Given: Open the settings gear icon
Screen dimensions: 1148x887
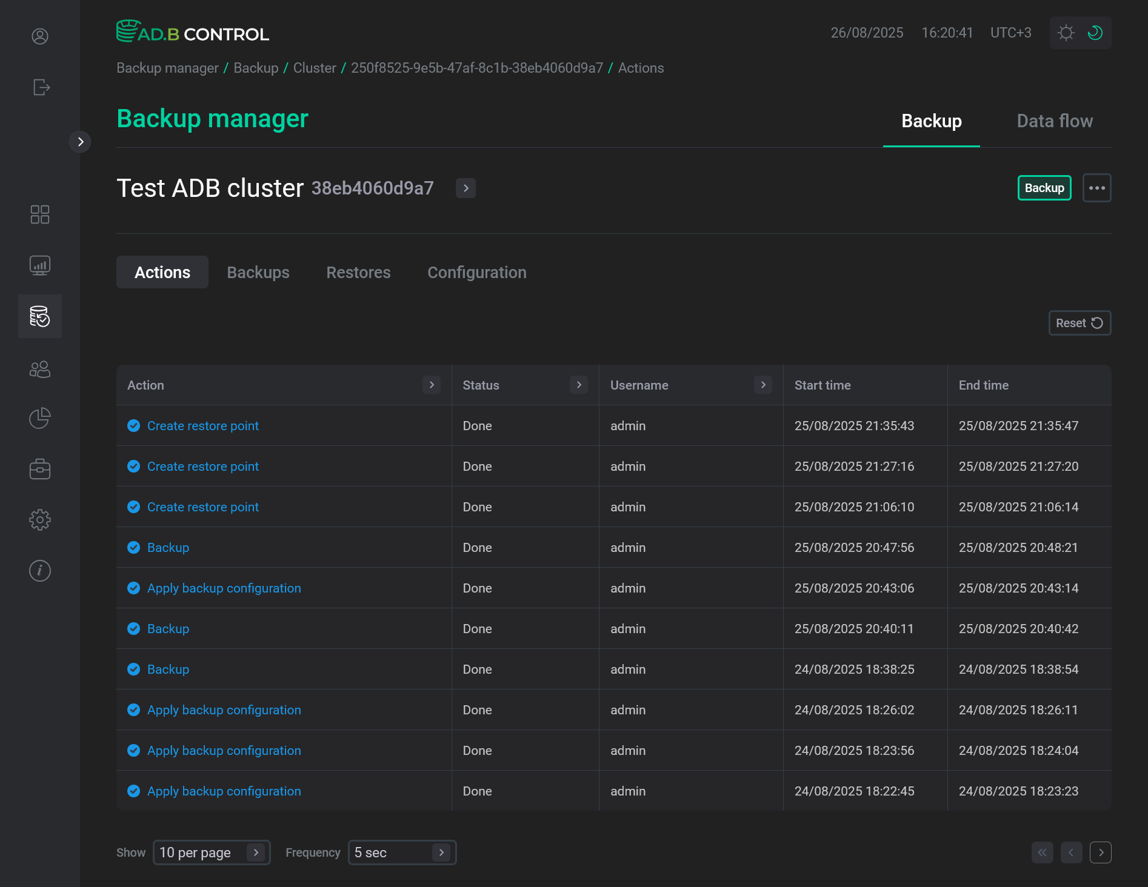Looking at the screenshot, I should [39, 519].
